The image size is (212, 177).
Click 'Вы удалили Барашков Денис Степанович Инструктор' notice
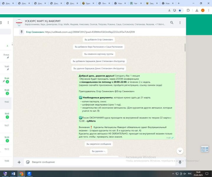[x=99, y=68]
